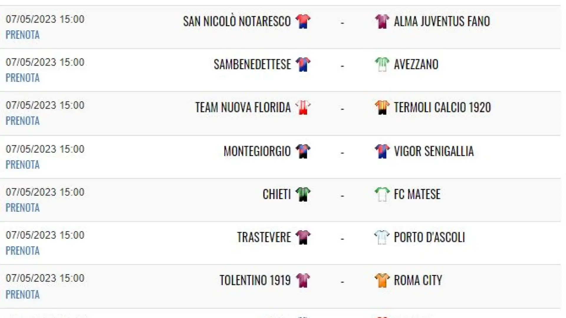Screen dimensions: 566x318
Task: Click Porto D'Ascoli white jersey icon
Action: pos(382,237)
